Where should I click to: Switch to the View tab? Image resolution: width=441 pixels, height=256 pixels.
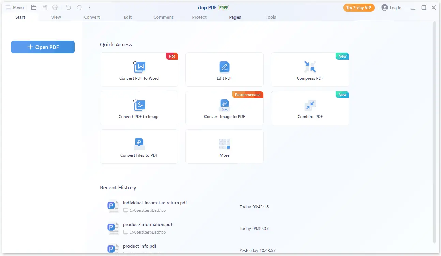click(x=56, y=17)
